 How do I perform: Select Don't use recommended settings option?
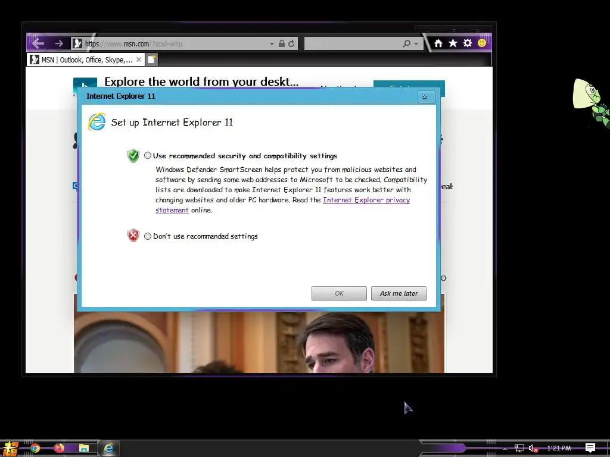148,236
